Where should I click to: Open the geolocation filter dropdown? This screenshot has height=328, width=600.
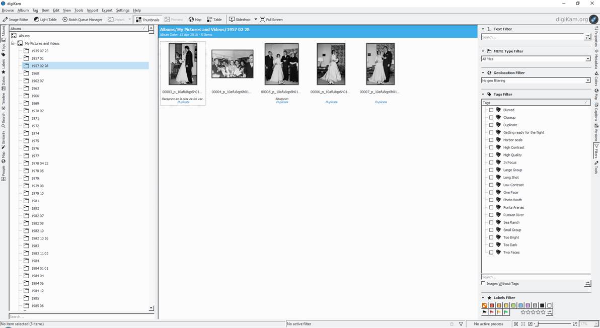tap(536, 80)
